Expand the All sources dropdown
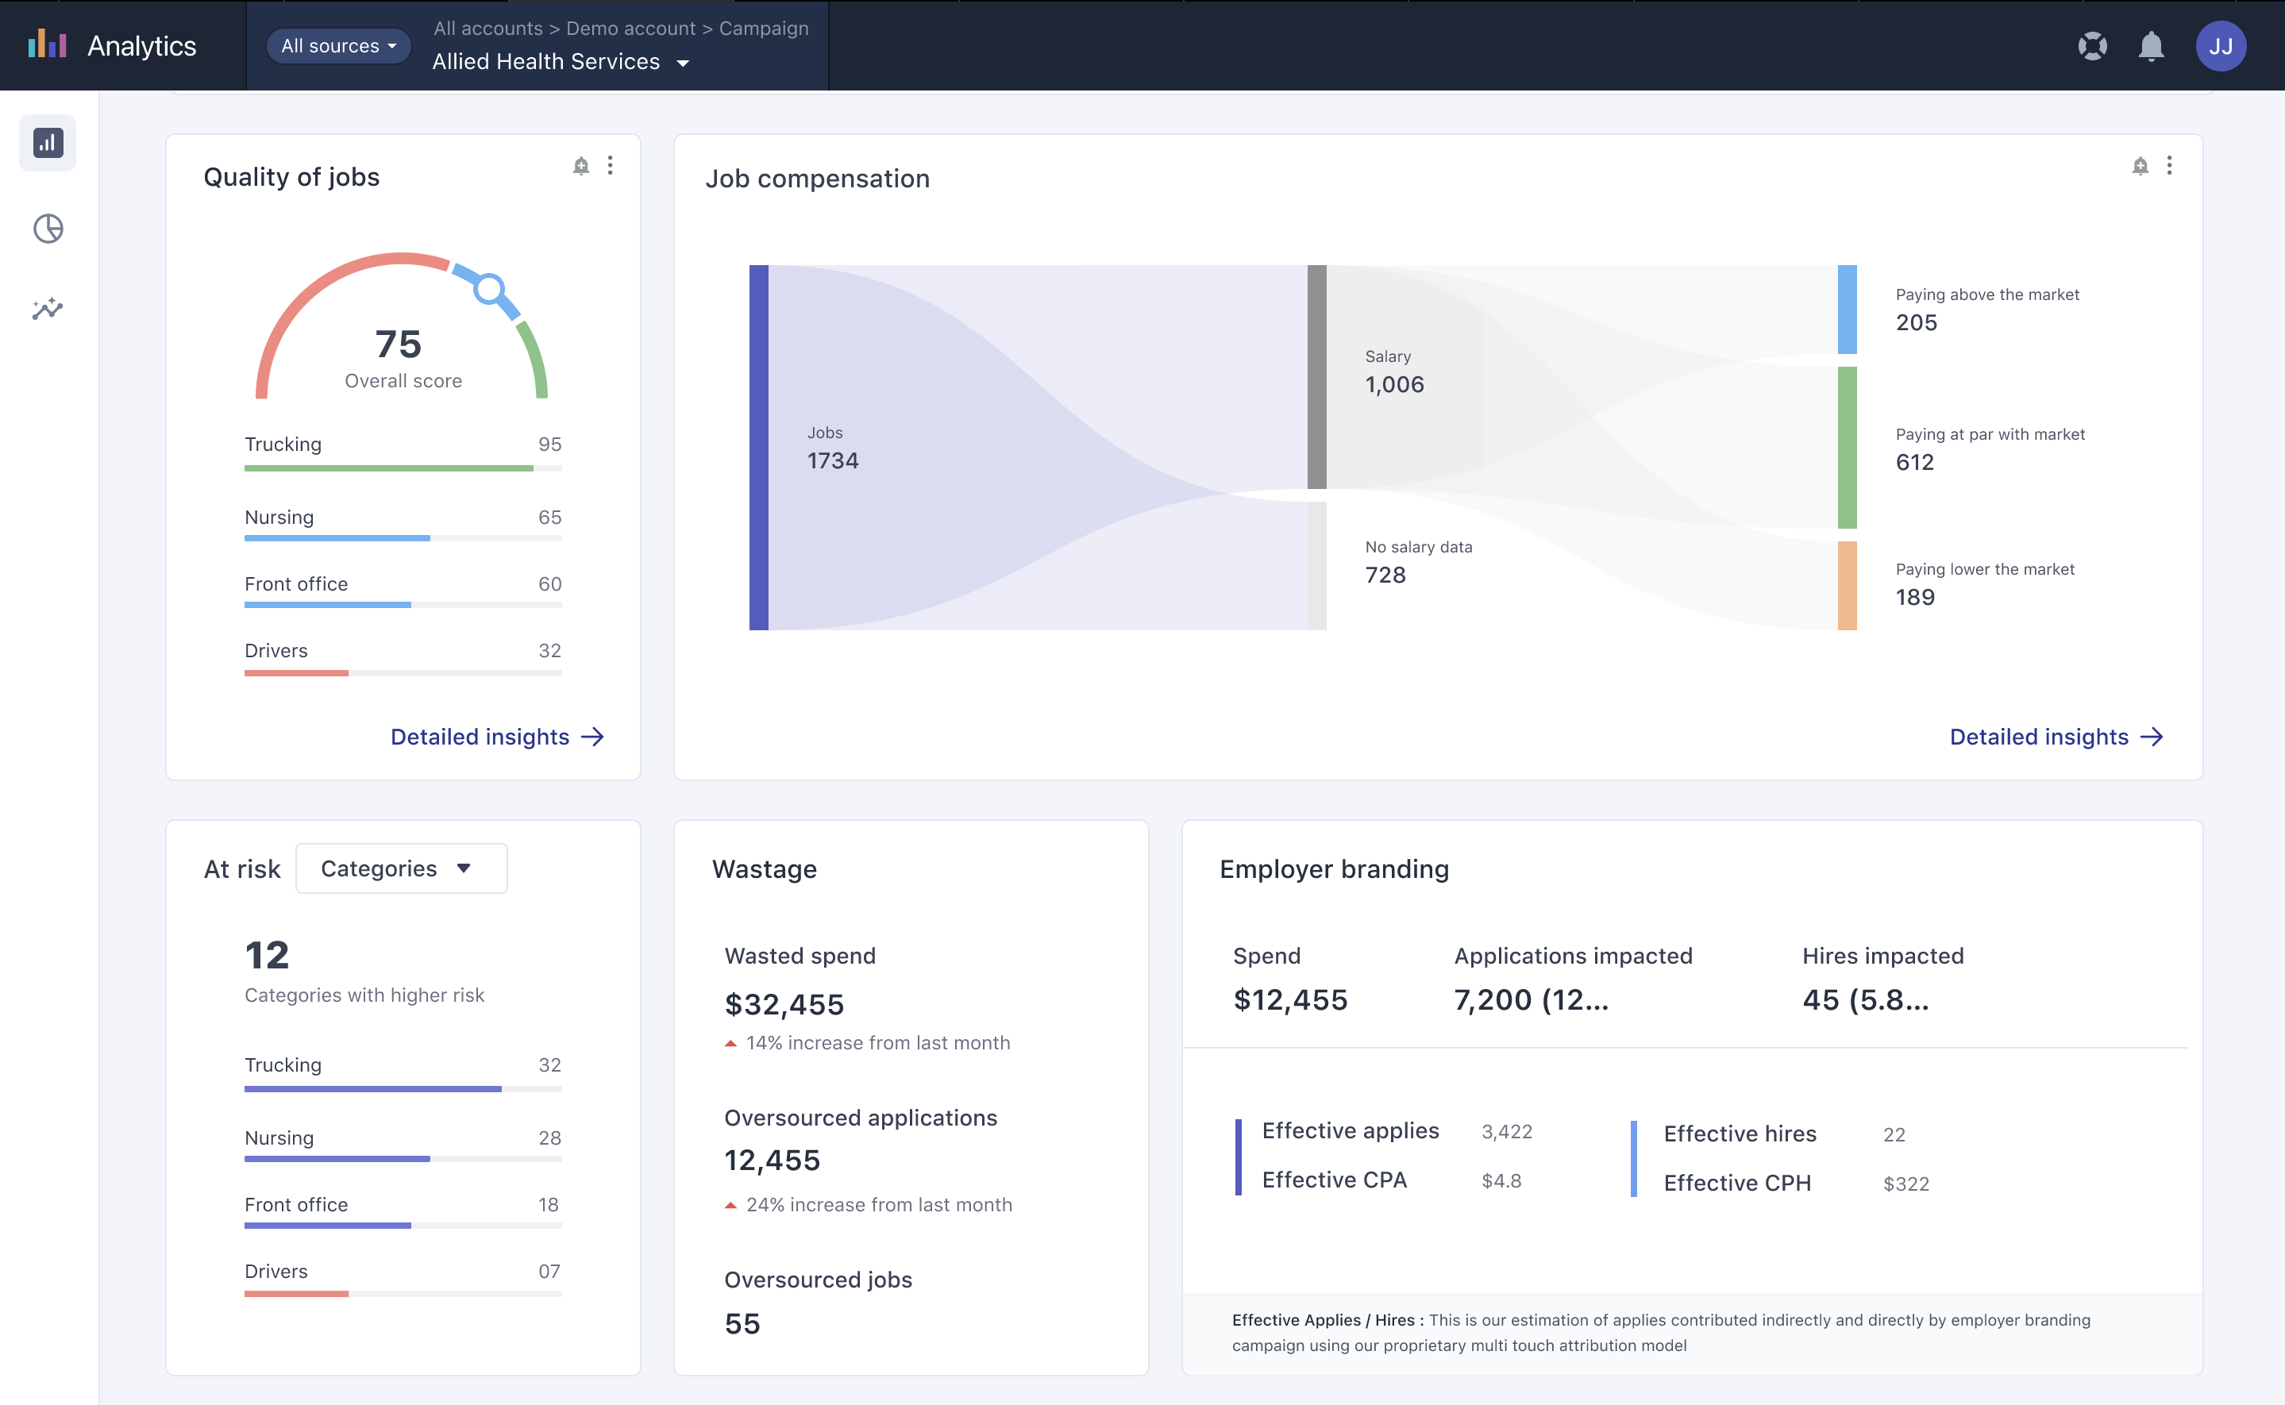2285x1405 pixels. [339, 45]
